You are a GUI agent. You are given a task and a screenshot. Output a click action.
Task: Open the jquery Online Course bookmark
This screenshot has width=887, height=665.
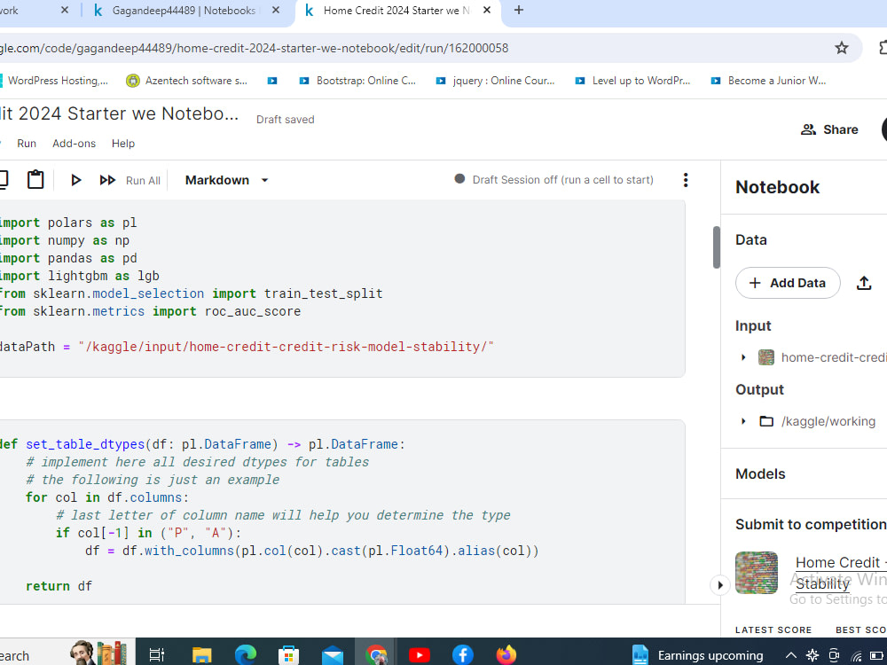(x=495, y=81)
